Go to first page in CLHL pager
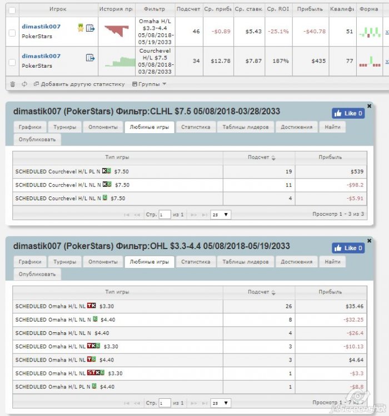This screenshot has height=416, width=389. click(x=126, y=215)
